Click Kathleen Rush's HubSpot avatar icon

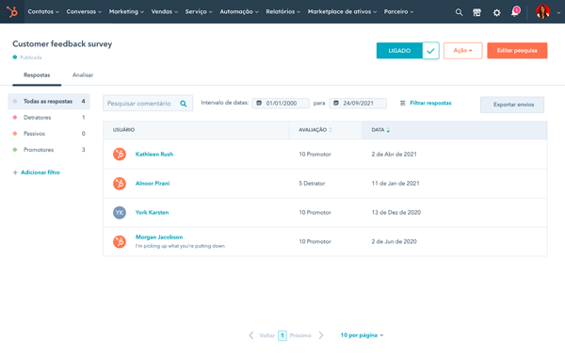[120, 154]
